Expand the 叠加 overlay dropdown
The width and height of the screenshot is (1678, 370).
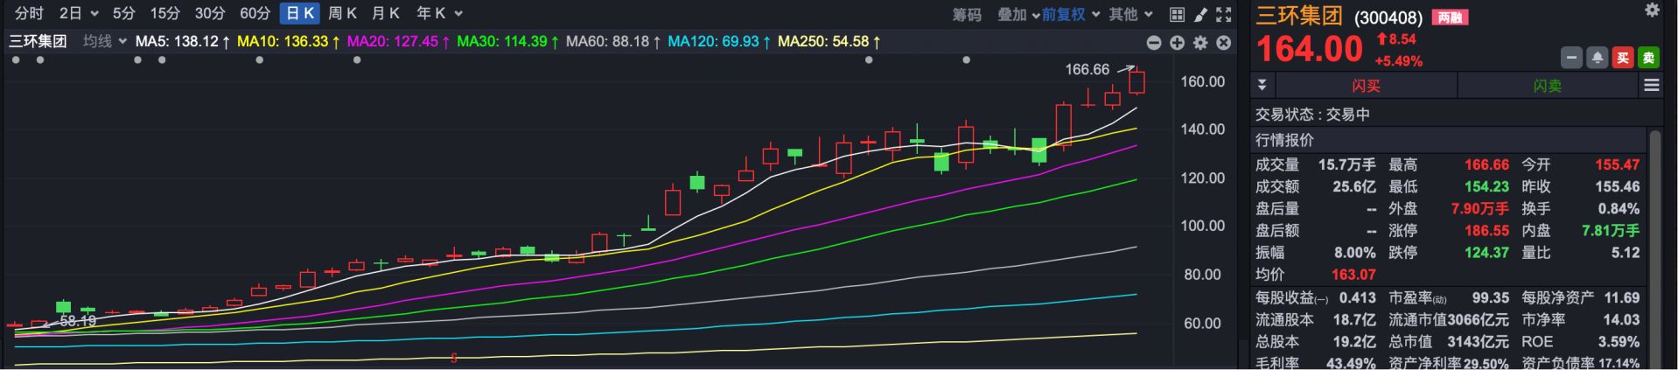[1018, 14]
